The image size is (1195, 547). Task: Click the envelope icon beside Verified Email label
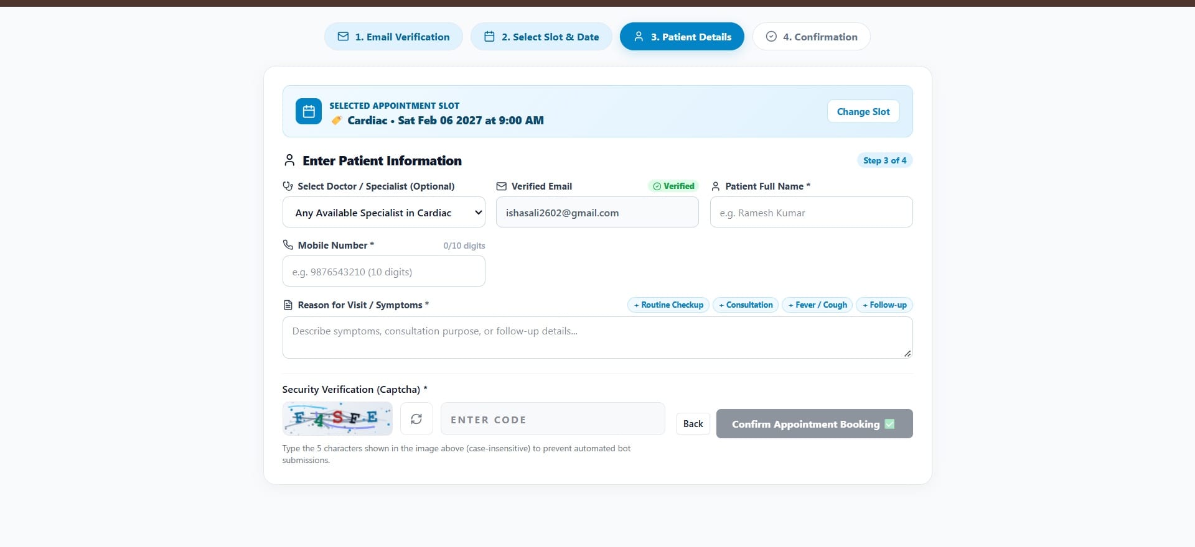pyautogui.click(x=501, y=186)
